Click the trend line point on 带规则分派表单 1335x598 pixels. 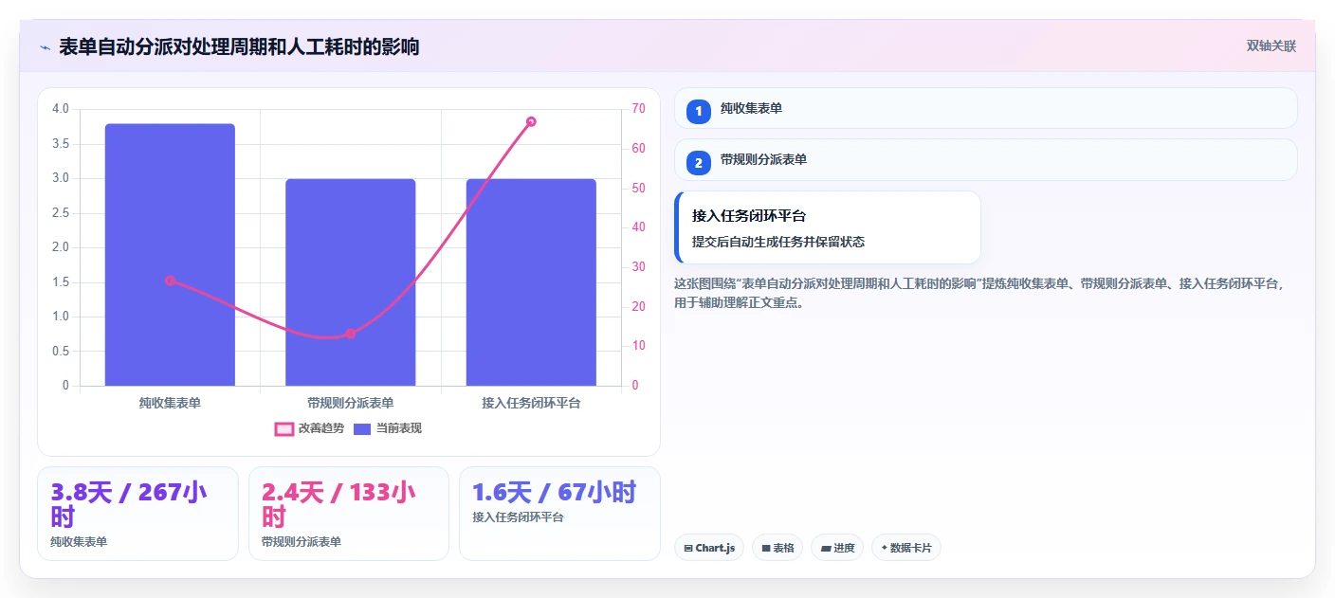pos(351,334)
